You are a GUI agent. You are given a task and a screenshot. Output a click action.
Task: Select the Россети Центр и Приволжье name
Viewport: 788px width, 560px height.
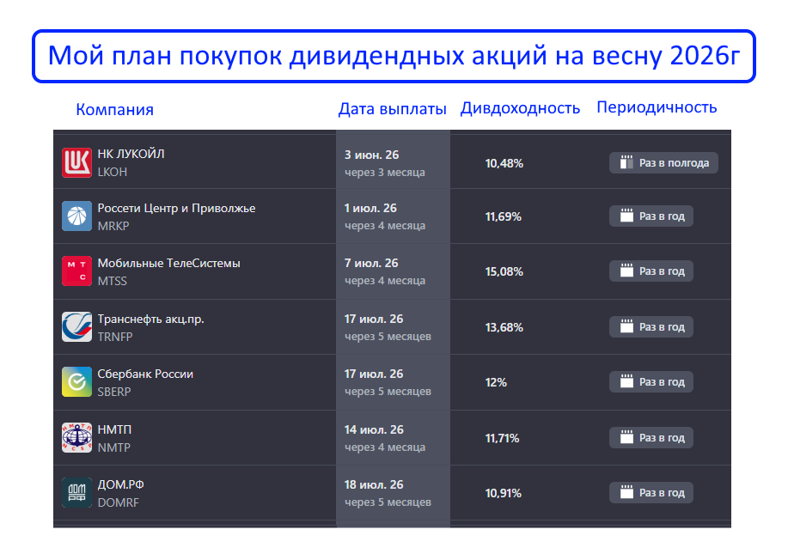pyautogui.click(x=176, y=209)
